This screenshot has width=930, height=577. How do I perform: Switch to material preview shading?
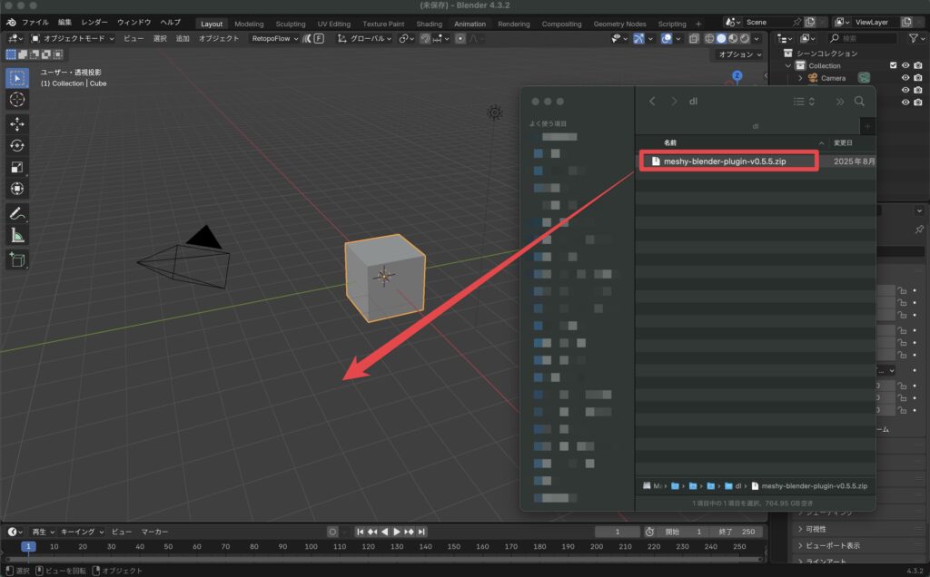pyautogui.click(x=733, y=38)
